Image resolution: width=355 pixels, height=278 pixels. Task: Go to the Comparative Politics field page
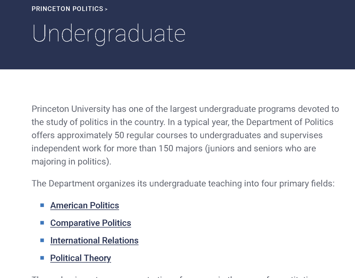coord(90,223)
